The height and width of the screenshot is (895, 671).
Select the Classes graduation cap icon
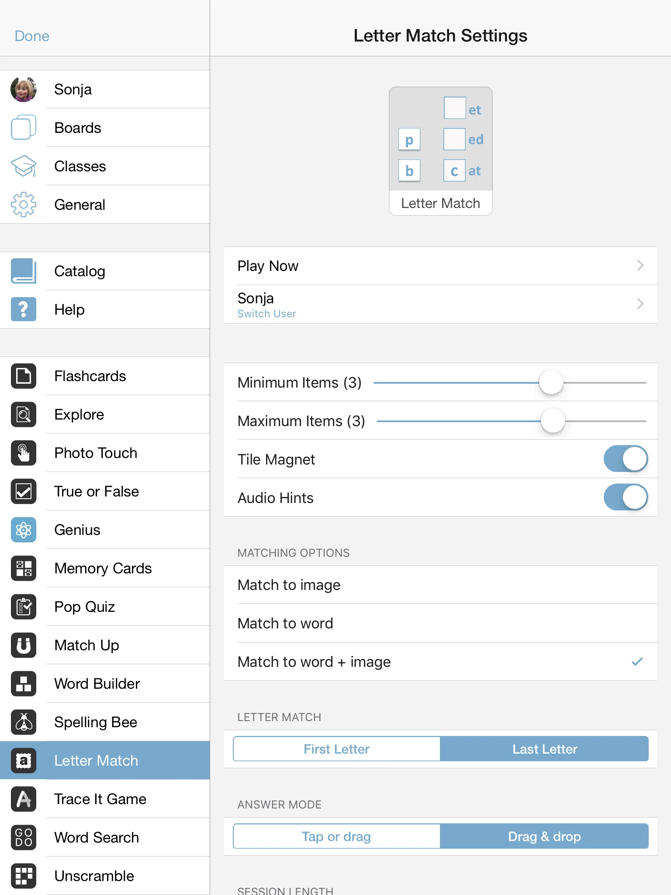[x=24, y=166]
